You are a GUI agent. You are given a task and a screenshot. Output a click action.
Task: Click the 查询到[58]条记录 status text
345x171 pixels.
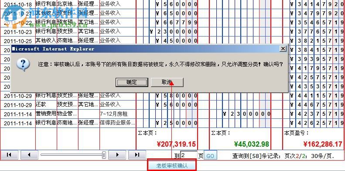pyautogui.click(x=256, y=156)
